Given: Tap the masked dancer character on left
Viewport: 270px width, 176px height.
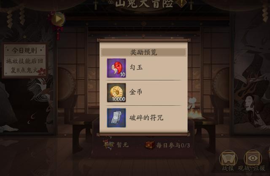Looking at the screenshot, I should tap(40, 96).
